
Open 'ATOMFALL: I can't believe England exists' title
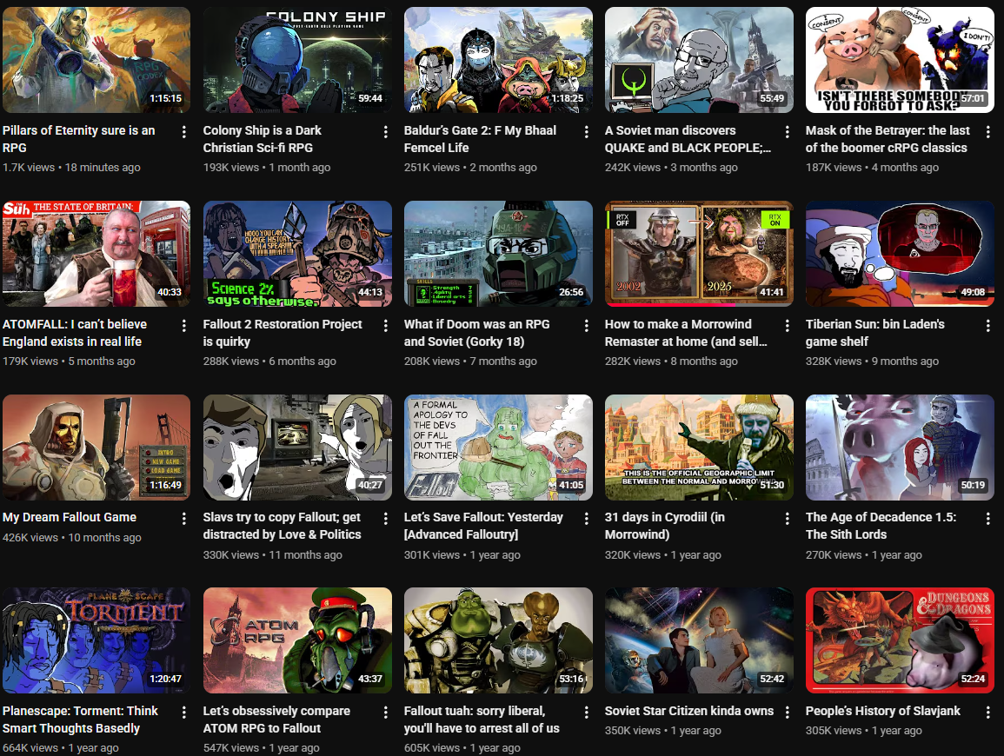(74, 333)
